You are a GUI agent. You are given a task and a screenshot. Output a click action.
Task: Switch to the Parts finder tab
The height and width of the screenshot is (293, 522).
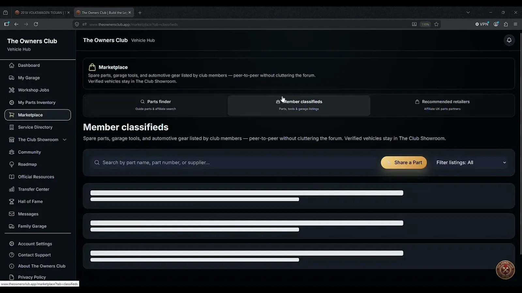pos(156,105)
